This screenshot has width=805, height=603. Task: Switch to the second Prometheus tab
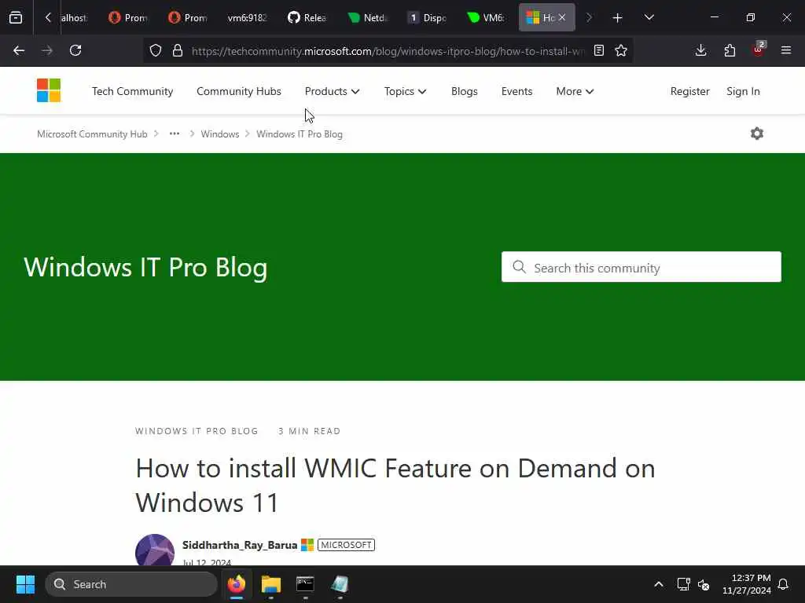tap(188, 17)
